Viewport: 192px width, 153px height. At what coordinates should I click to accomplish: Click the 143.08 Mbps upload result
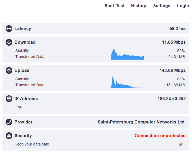[172, 71]
